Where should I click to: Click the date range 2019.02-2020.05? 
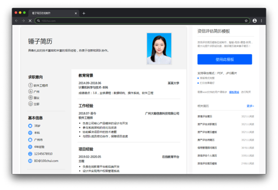click(x=90, y=157)
